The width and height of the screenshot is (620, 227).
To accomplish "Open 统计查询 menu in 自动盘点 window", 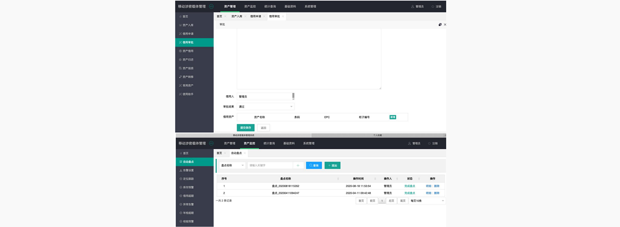I will [x=269, y=144].
